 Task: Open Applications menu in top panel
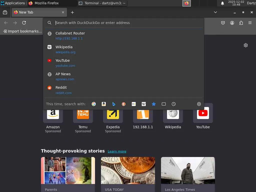pyautogui.click(x=14, y=3)
